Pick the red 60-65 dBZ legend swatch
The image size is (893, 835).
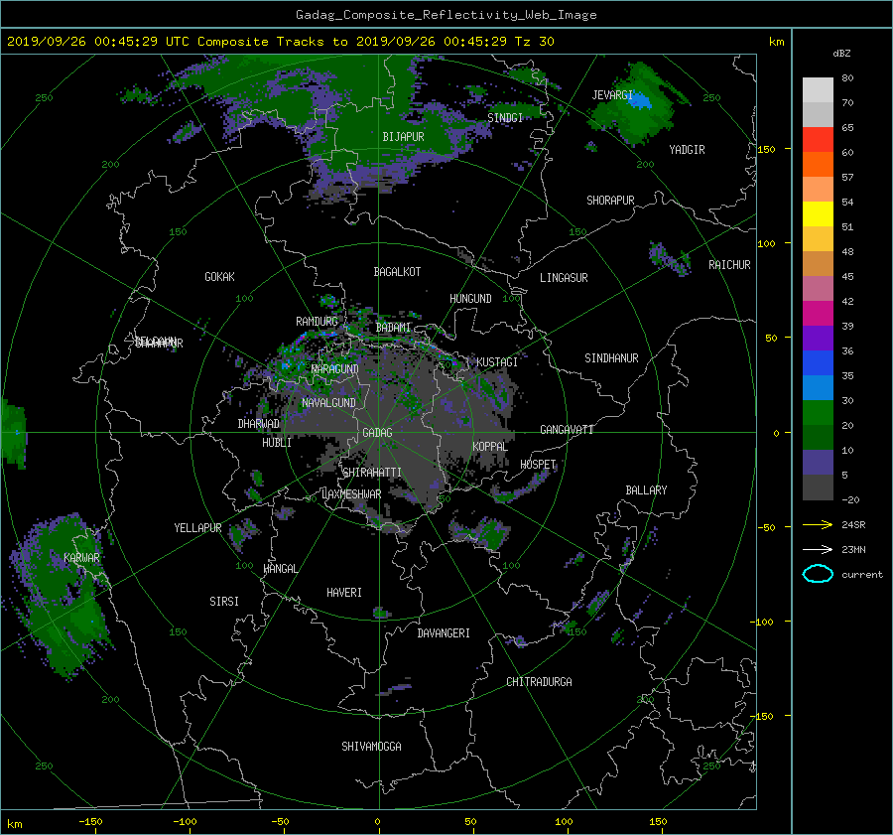click(x=818, y=140)
